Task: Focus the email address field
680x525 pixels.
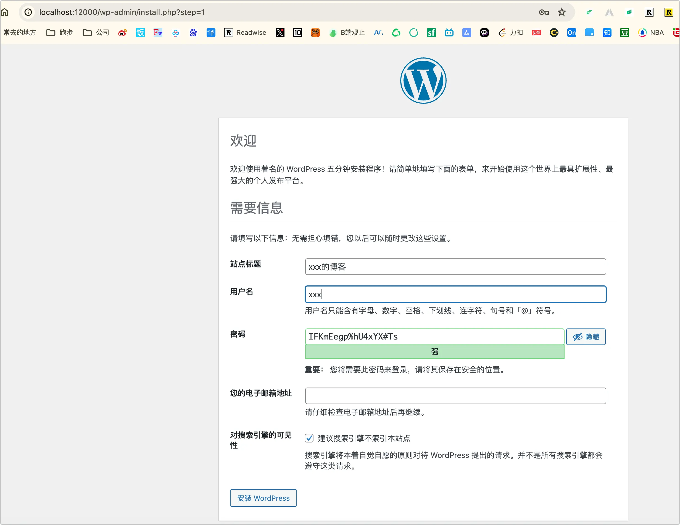Action: pos(455,396)
